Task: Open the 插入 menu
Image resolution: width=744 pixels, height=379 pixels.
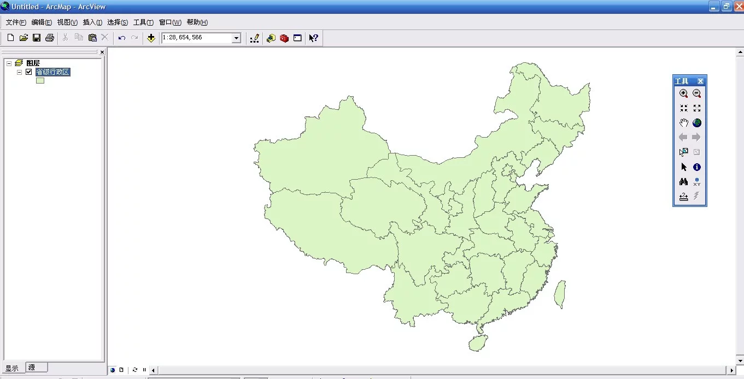Action: pyautogui.click(x=92, y=22)
